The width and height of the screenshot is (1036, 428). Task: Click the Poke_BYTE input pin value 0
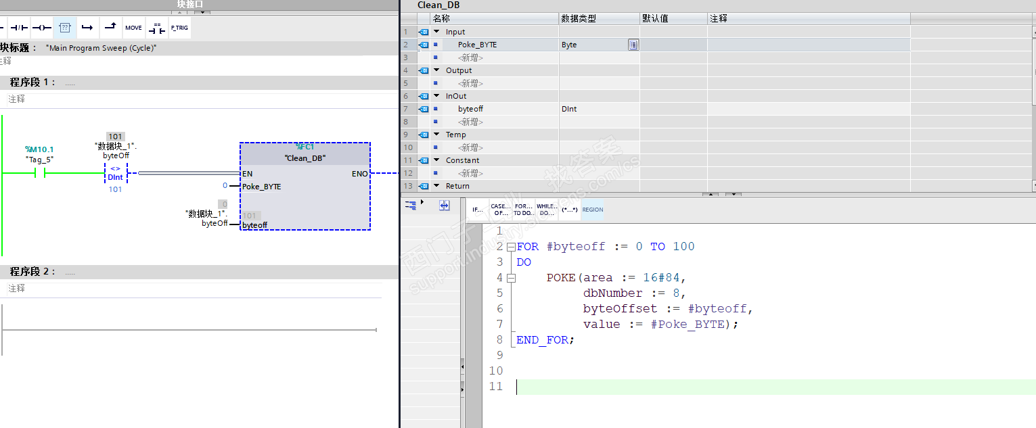point(225,185)
